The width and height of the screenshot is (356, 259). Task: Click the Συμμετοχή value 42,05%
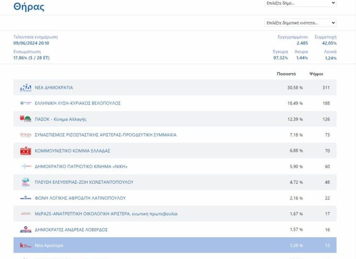pos(329,43)
